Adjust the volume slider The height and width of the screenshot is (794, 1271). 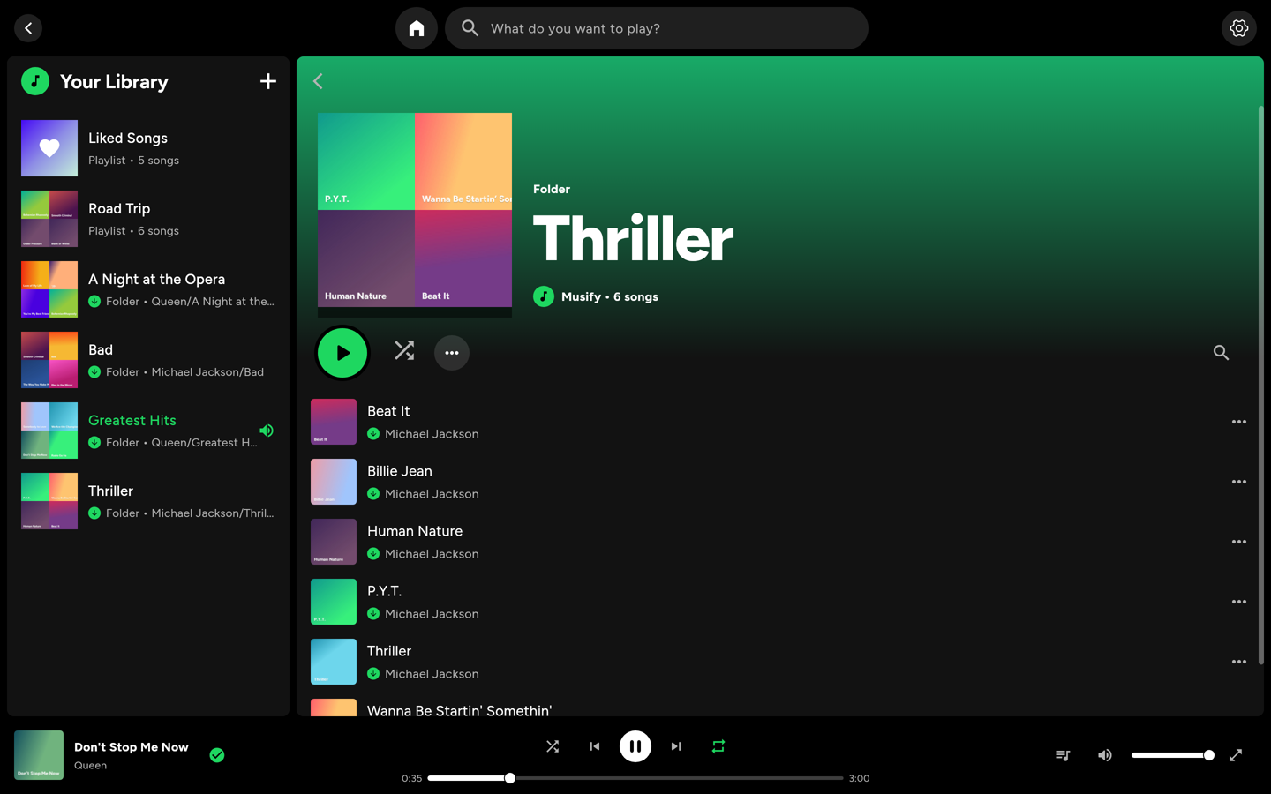pos(1173,755)
